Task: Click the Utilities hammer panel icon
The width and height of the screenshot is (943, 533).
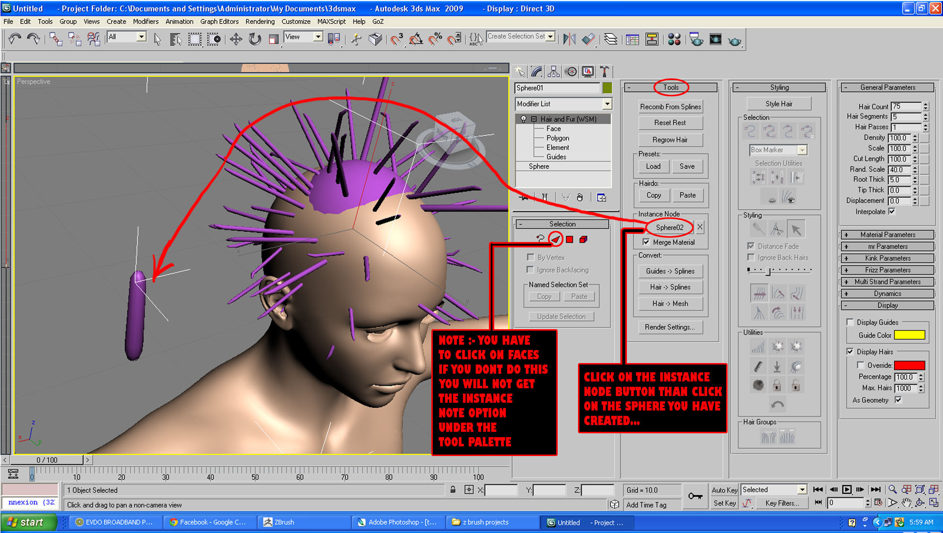Action: pyautogui.click(x=605, y=72)
